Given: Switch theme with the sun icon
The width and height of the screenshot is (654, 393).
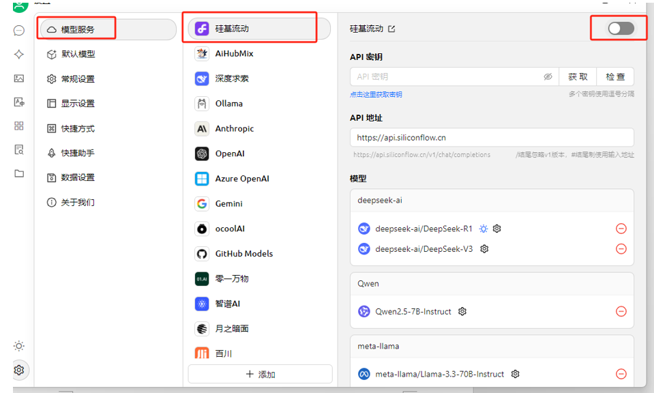Looking at the screenshot, I should (x=19, y=346).
